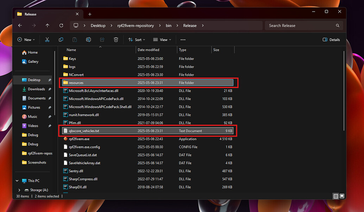Cut the selected items using the scissors icon
This screenshot has width=364, height=212.
click(47, 39)
